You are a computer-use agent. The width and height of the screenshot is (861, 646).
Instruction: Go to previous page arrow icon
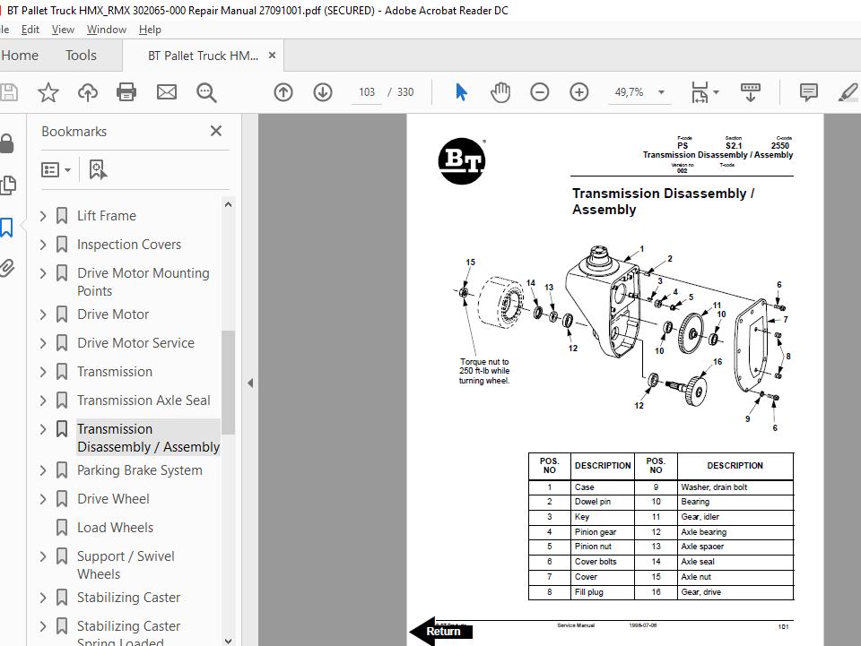click(x=283, y=92)
